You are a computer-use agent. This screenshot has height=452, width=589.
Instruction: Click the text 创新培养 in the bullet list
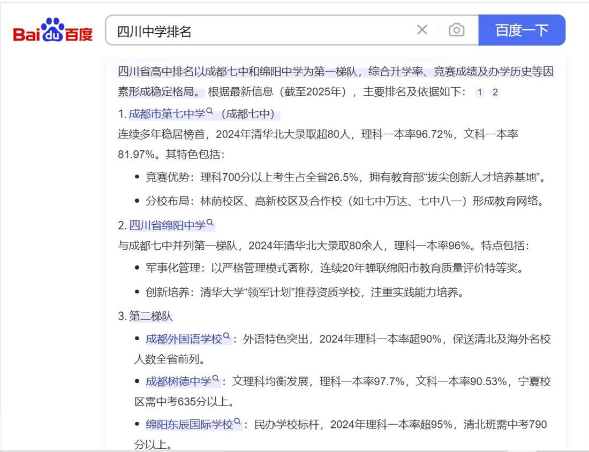167,292
